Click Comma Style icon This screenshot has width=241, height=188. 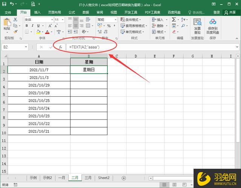(x=114, y=26)
